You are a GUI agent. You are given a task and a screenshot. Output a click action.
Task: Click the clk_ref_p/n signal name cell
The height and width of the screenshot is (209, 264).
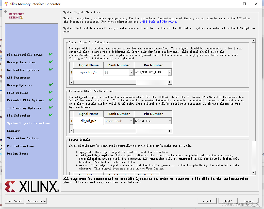(x=88, y=121)
